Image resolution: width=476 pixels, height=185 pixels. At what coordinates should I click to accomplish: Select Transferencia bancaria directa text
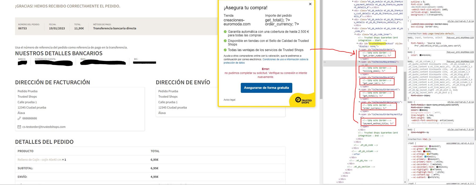[x=115, y=28]
